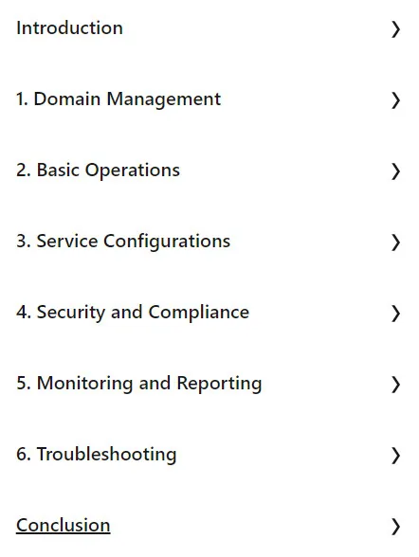Open 2. Basic Operations text label
The height and width of the screenshot is (557, 419).
[x=98, y=171]
